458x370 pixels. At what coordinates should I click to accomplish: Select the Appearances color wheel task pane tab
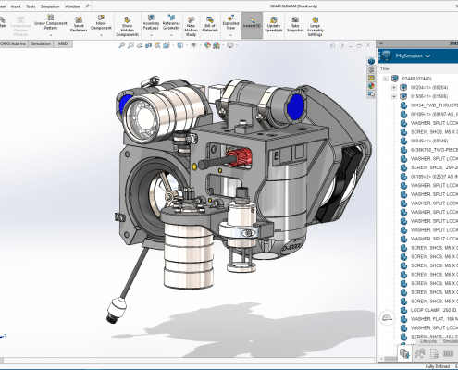[371, 86]
